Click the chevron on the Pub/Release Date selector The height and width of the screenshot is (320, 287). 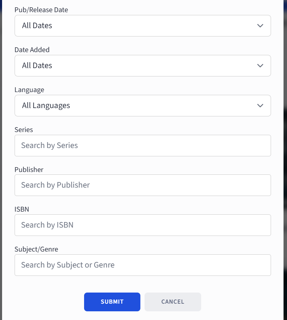point(260,25)
